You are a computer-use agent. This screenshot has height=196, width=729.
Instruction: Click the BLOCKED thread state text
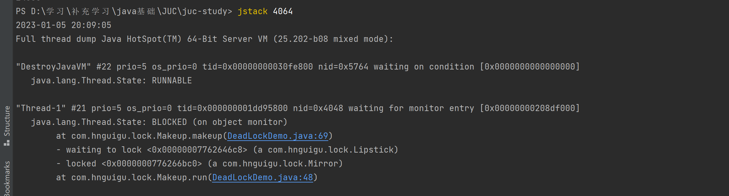pos(169,122)
